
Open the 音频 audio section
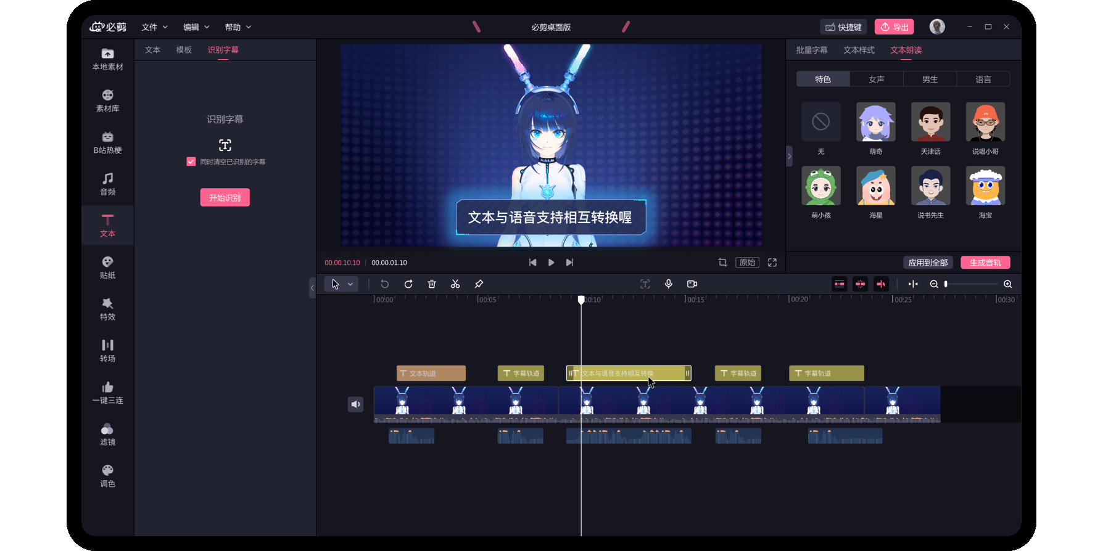point(107,184)
